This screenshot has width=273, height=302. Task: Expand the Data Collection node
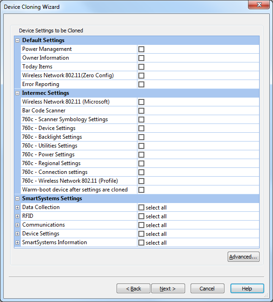pyautogui.click(x=17, y=208)
